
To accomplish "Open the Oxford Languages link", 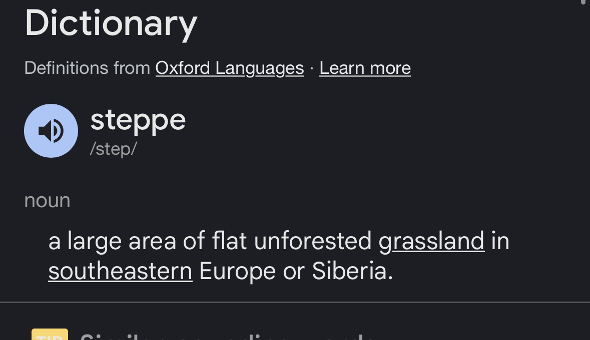I will pyautogui.click(x=230, y=68).
